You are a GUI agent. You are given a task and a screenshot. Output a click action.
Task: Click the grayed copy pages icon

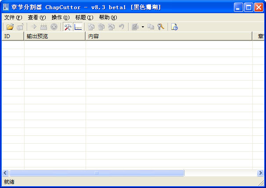(151, 27)
